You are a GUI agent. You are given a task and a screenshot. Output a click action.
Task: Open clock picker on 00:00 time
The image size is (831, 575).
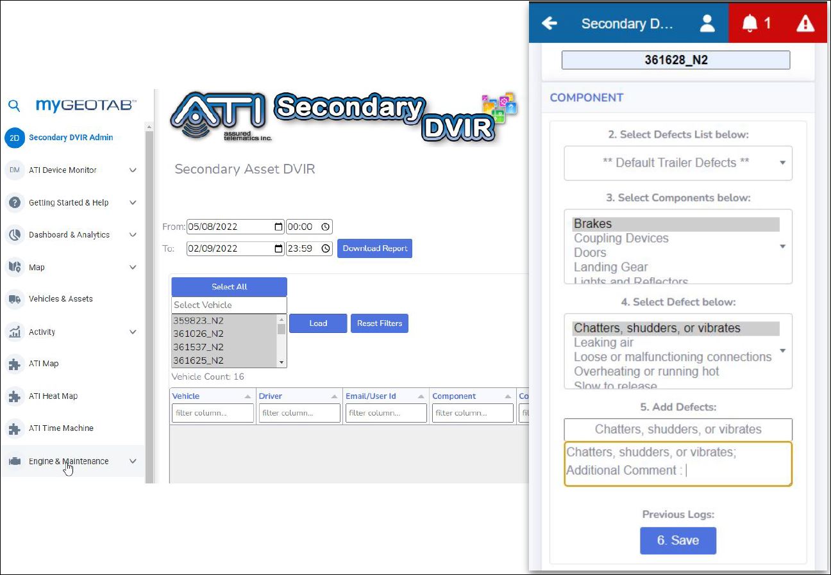[326, 227]
